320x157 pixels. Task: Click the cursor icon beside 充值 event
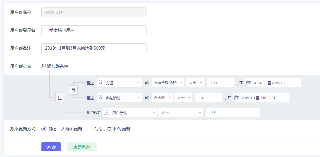pos(101,83)
